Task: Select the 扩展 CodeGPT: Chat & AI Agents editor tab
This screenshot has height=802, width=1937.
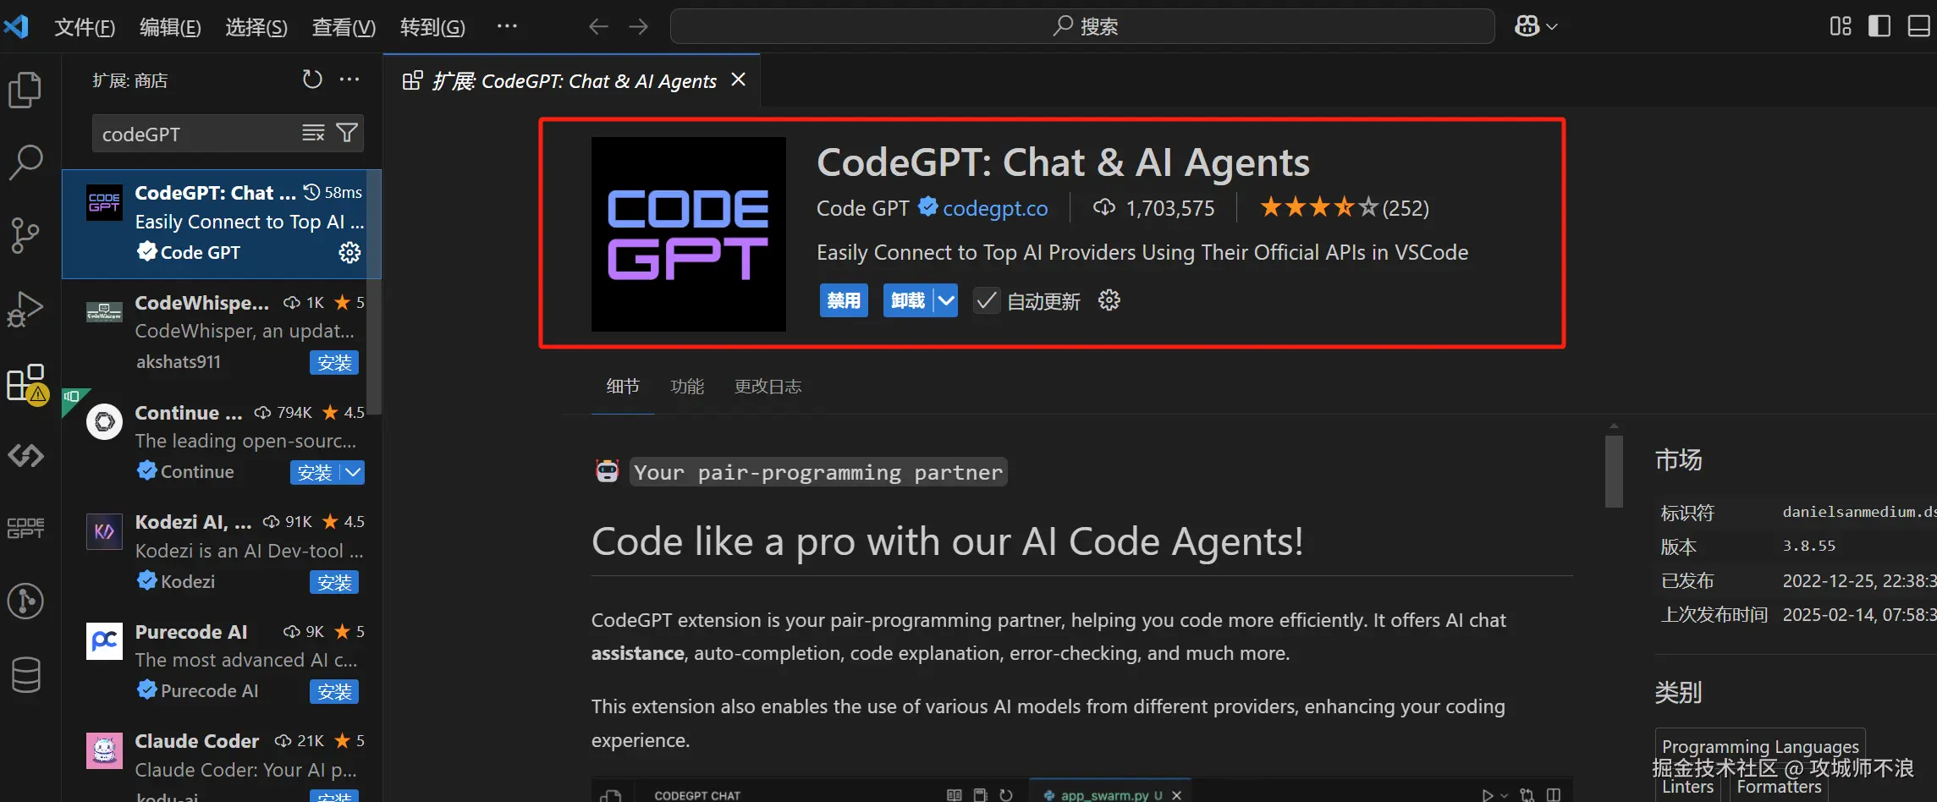Action: (574, 80)
